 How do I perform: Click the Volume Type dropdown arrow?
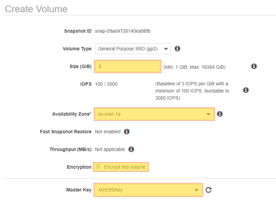point(166,49)
